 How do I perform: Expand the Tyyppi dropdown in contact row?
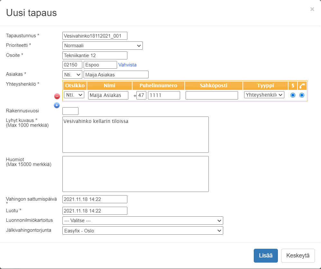[x=264, y=95]
